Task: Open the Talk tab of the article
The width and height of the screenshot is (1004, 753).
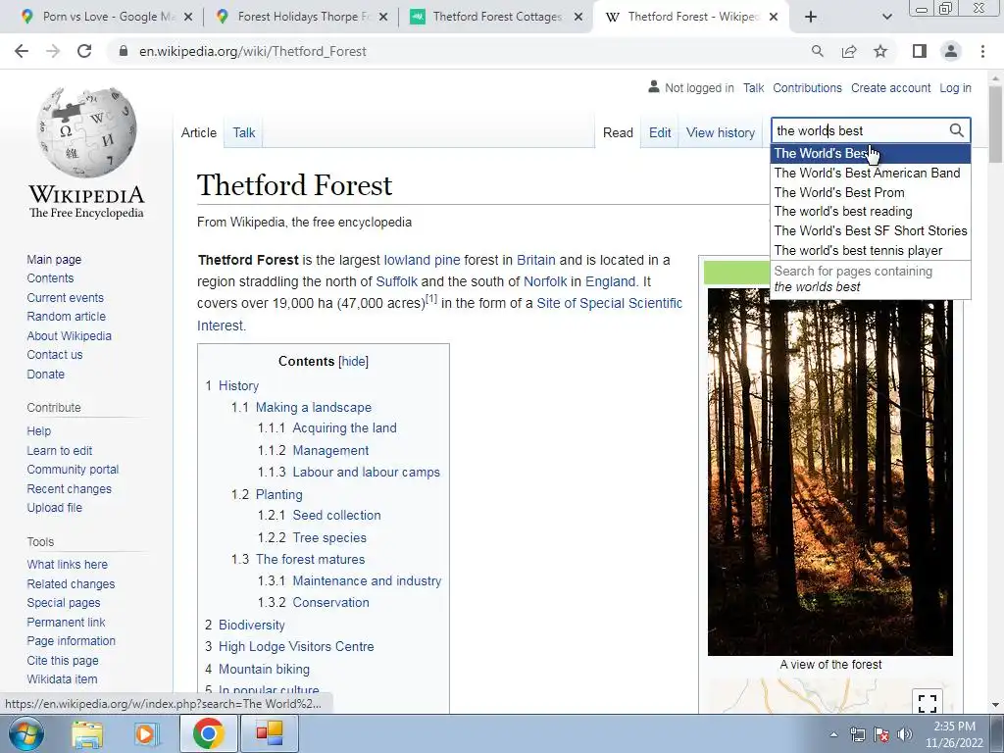Action: (x=243, y=132)
